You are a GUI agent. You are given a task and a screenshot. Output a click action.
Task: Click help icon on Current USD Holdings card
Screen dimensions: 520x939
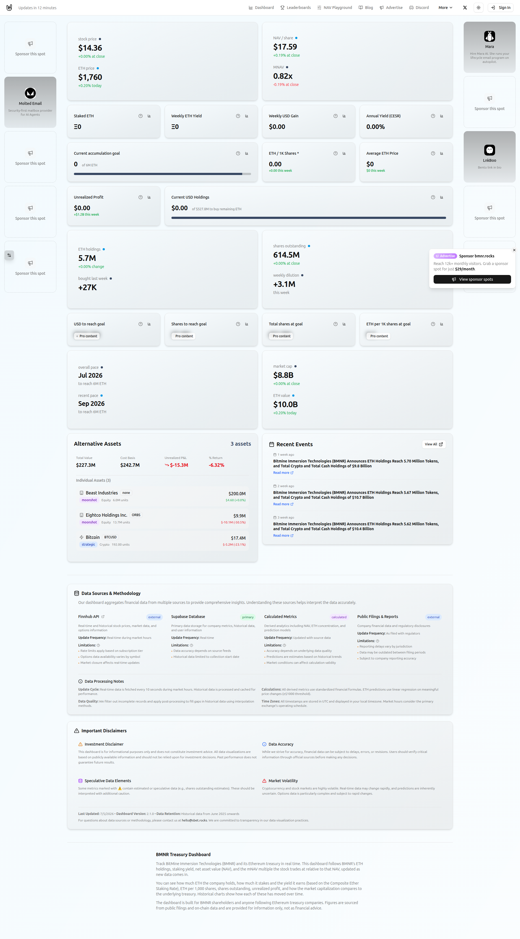tap(433, 197)
